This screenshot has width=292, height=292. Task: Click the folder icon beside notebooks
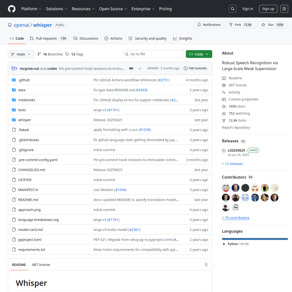[x=14, y=100]
